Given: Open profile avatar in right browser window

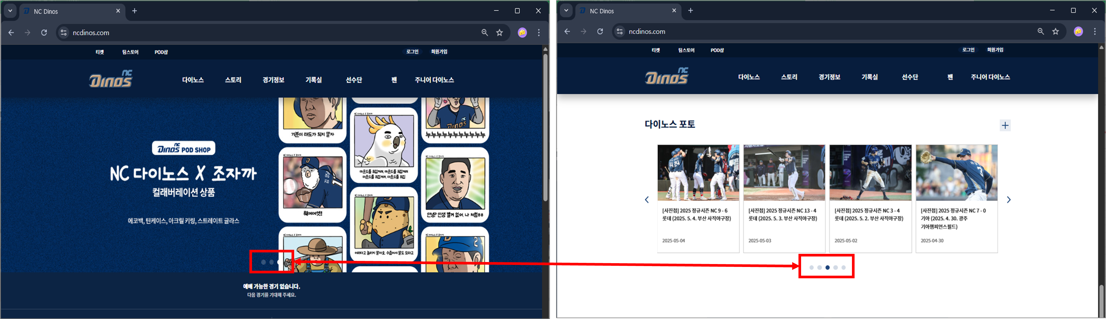Looking at the screenshot, I should 1078,31.
